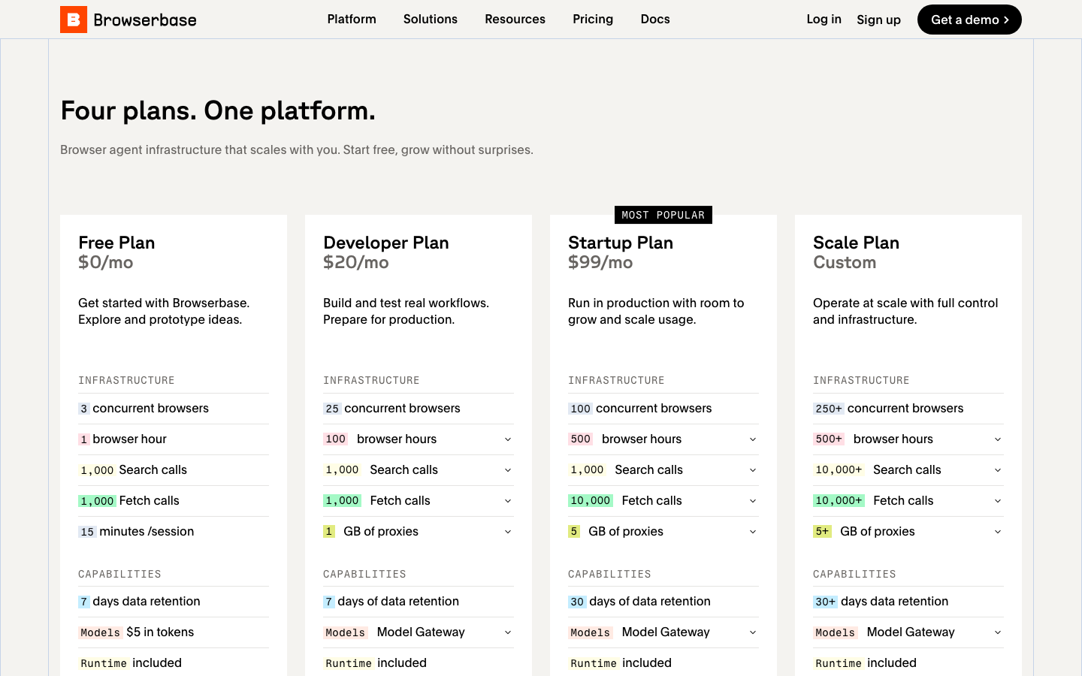Expand Developer Plan 1,000 Search calls row

point(419,470)
